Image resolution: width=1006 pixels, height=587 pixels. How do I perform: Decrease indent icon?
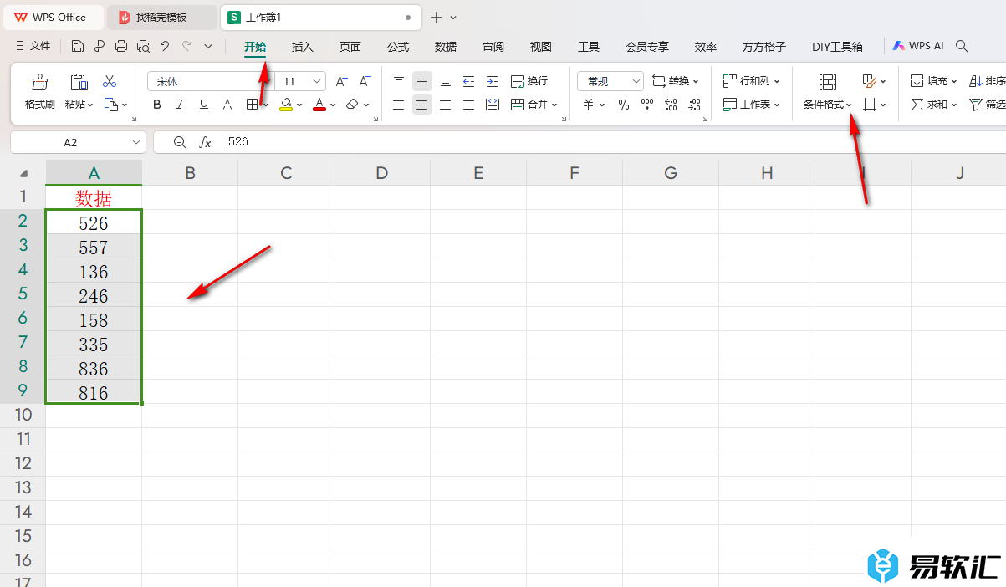[468, 82]
